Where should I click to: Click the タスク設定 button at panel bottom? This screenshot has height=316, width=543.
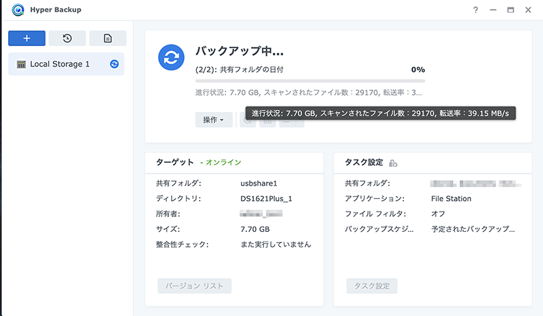click(372, 285)
